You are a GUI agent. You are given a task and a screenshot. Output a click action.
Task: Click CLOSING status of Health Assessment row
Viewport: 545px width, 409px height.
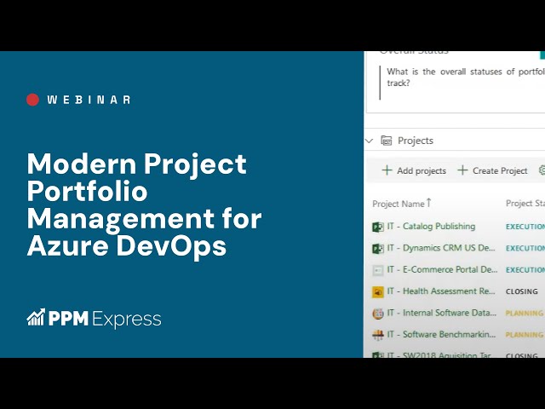pyautogui.click(x=522, y=291)
